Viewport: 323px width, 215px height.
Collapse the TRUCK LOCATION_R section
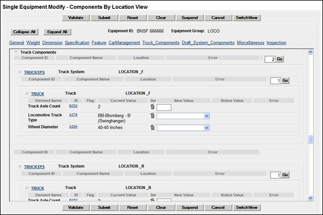[27, 188]
